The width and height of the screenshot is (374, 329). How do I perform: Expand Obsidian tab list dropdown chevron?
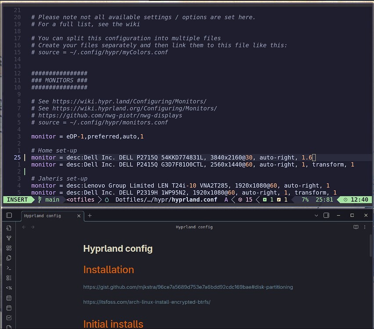click(316, 215)
